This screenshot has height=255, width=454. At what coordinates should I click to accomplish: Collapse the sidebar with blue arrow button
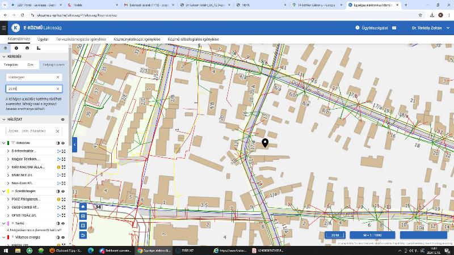(75, 145)
